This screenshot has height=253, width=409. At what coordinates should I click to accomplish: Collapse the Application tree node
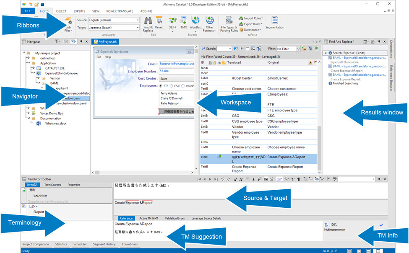[x=29, y=63]
